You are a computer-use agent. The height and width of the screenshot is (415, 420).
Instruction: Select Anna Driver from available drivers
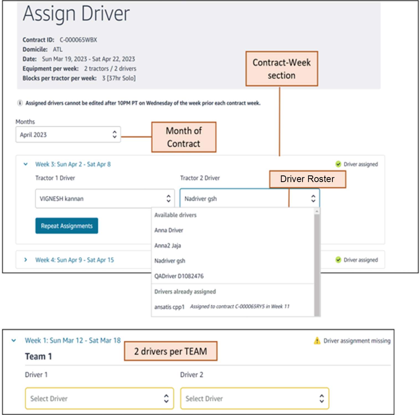pyautogui.click(x=169, y=230)
